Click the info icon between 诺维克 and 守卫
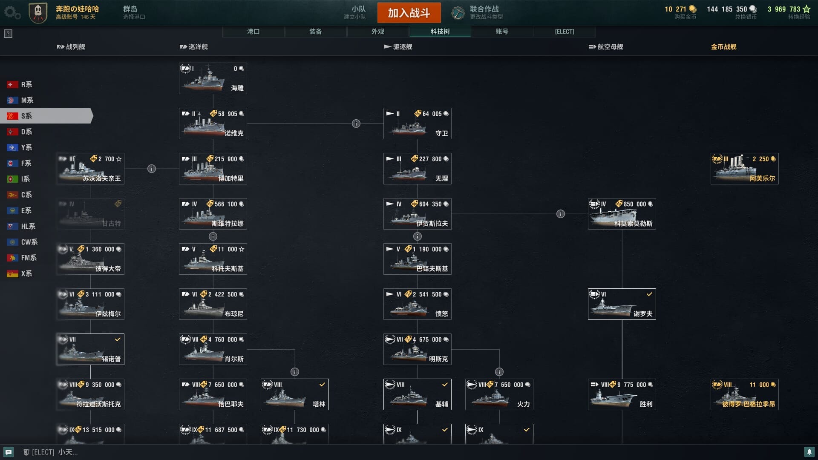This screenshot has height=460, width=818. [356, 124]
